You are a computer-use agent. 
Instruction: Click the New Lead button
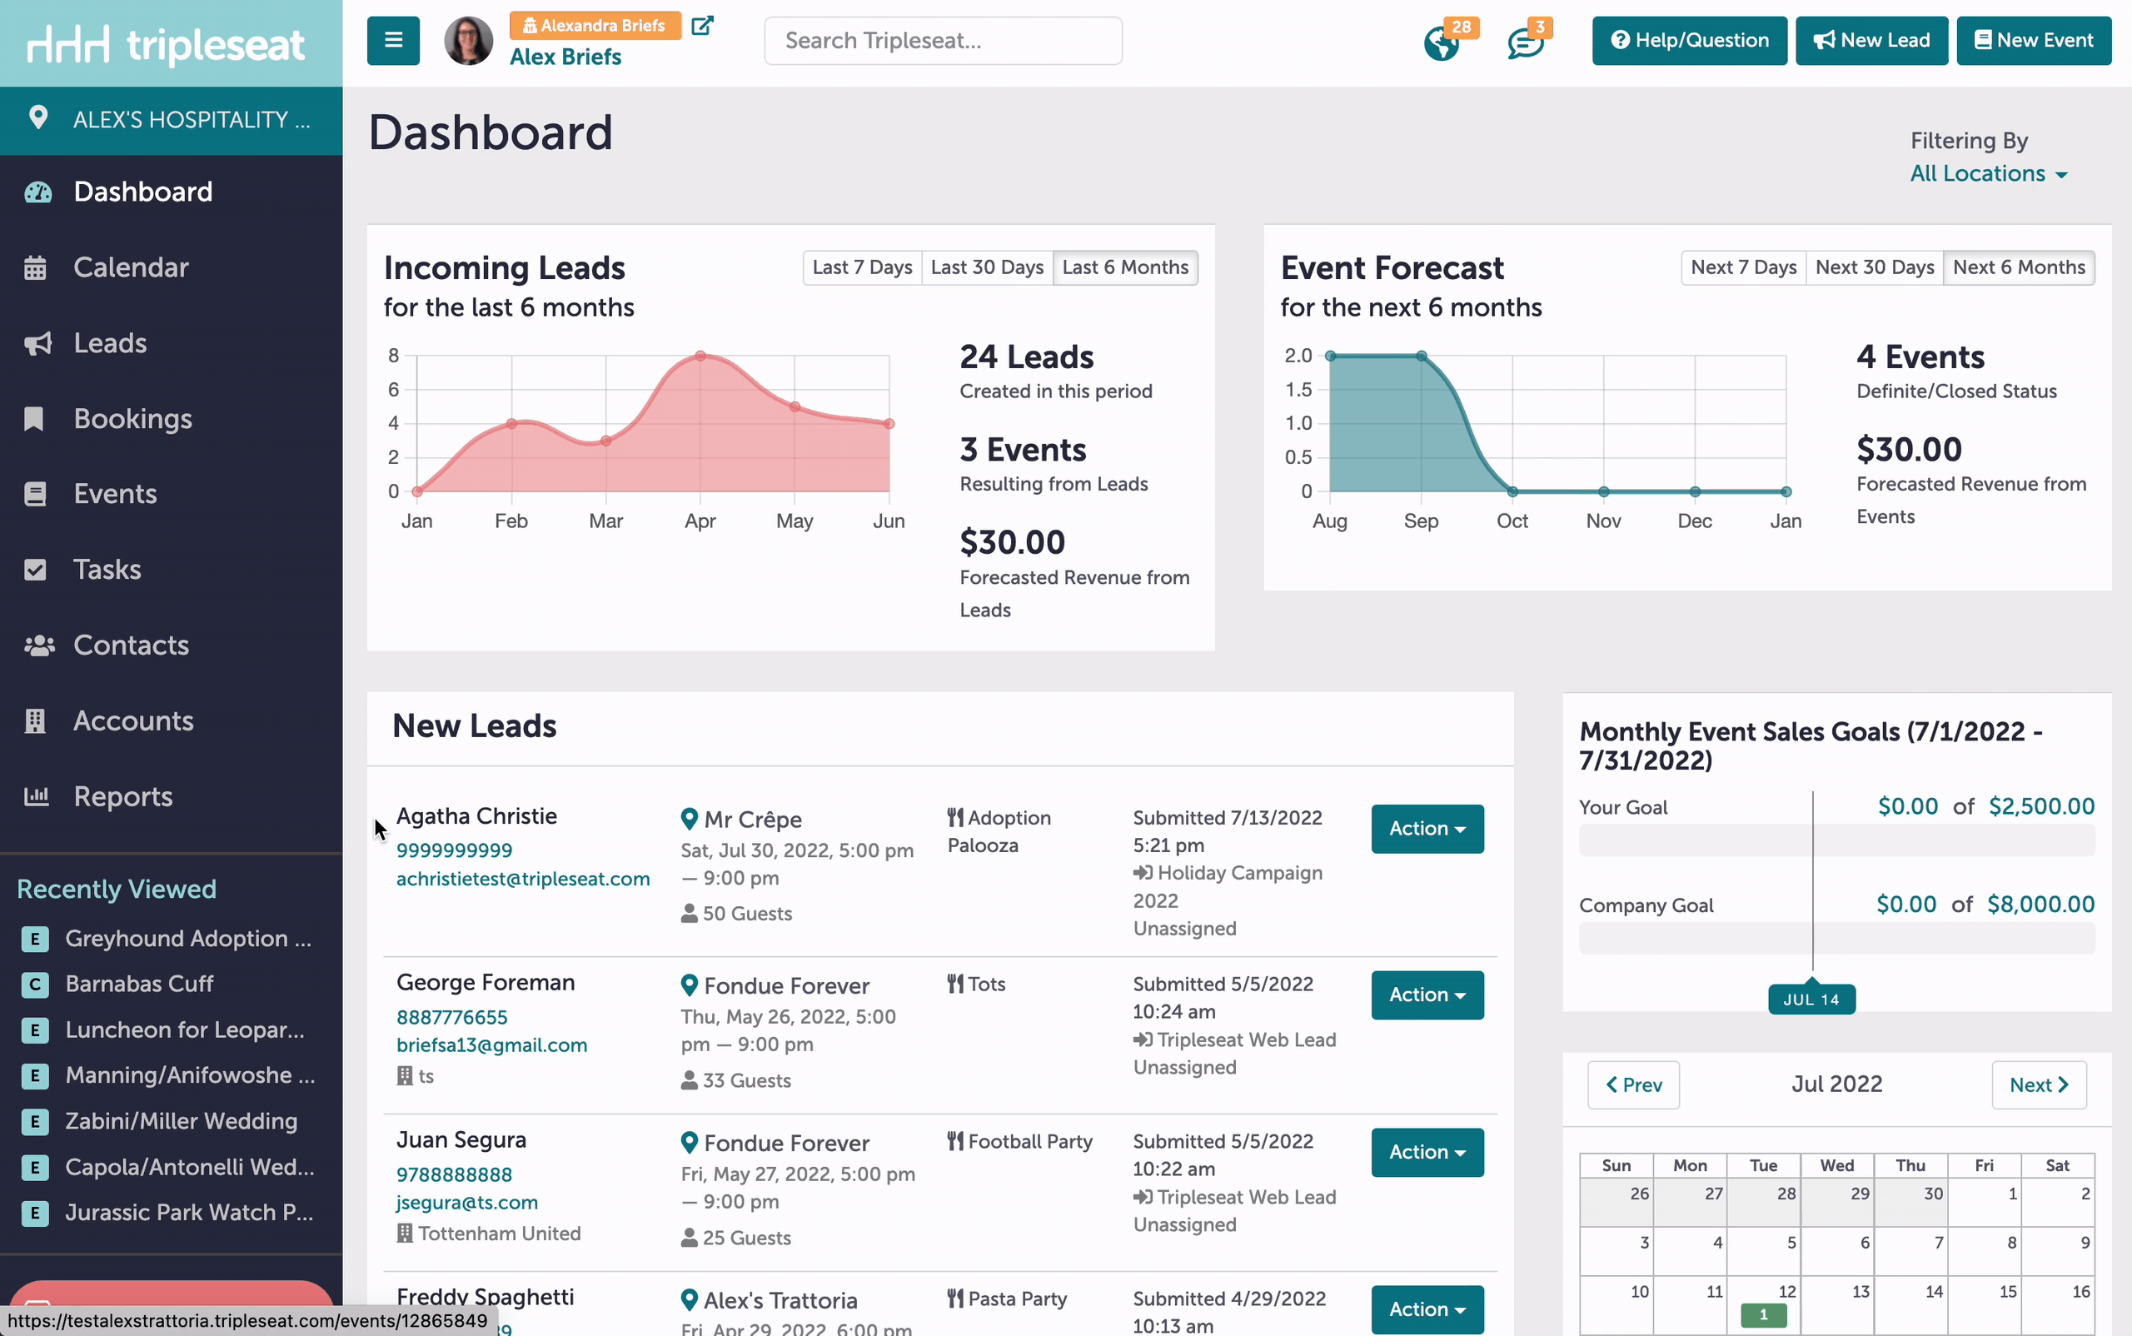pos(1871,41)
